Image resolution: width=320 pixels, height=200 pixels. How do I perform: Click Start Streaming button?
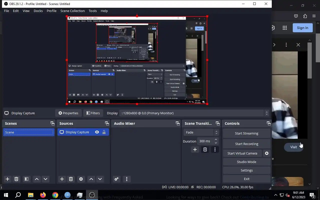(246, 133)
